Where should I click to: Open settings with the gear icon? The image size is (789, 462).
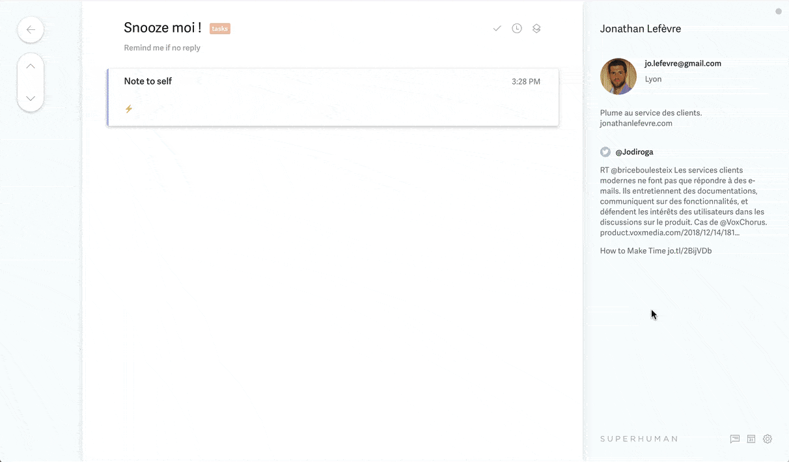[x=768, y=439]
